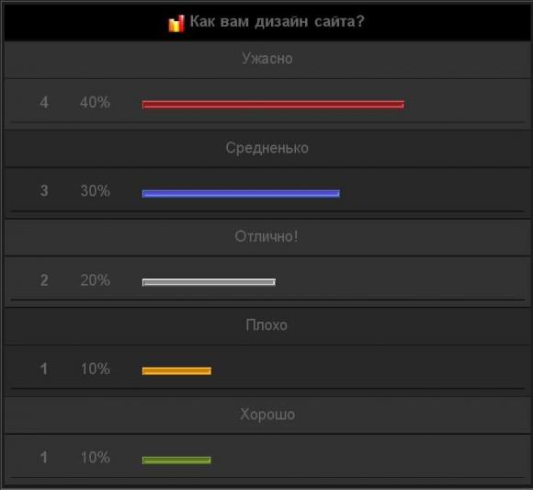The image size is (533, 490).
Task: Click the poll chart icon in header
Action: click(176, 24)
